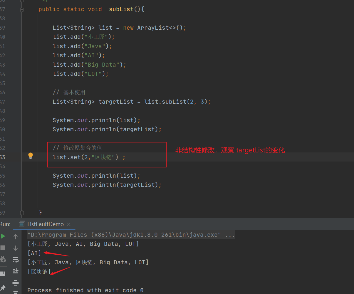Click the list.set(2,"区块链") statement
354x294 pixels.
pos(89,157)
